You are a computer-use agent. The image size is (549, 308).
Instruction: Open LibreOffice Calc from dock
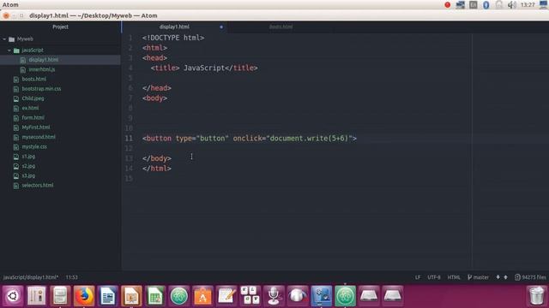pos(155,296)
